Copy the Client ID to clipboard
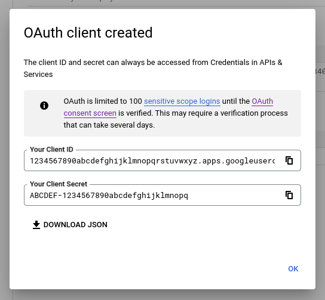Image resolution: width=325 pixels, height=300 pixels. (x=289, y=160)
